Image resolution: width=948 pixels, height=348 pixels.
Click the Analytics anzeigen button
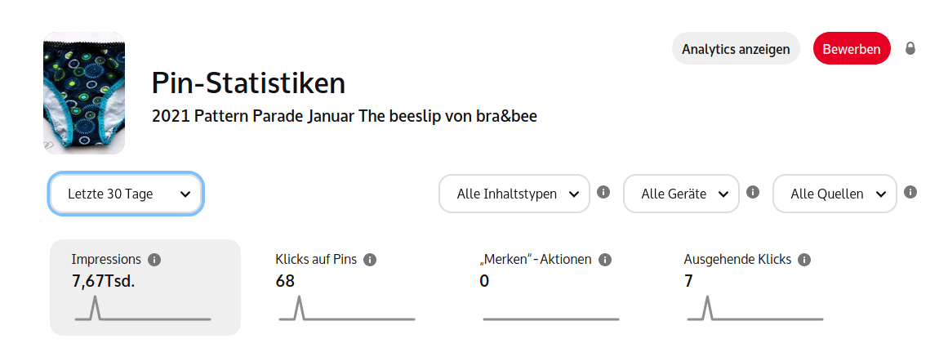tap(736, 48)
